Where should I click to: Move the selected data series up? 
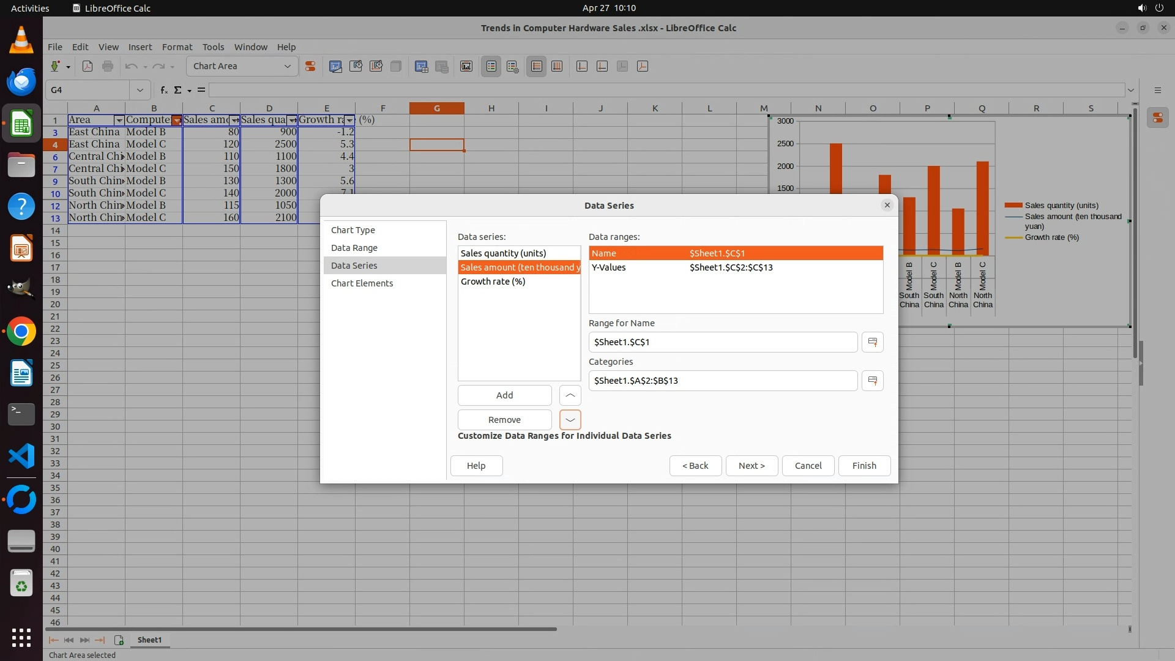click(570, 395)
